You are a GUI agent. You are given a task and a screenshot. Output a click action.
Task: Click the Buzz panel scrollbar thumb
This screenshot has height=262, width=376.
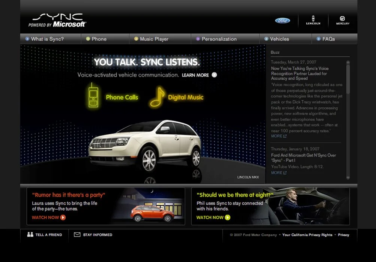click(348, 79)
